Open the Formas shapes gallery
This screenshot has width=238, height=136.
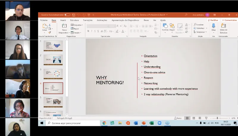[165, 26]
